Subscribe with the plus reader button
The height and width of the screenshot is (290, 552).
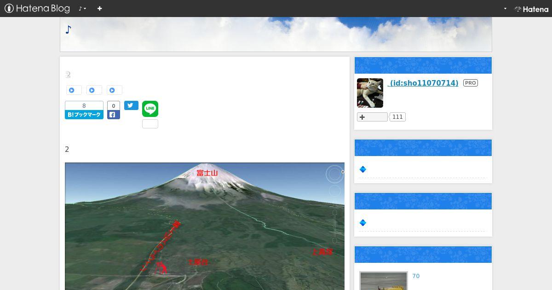click(372, 117)
